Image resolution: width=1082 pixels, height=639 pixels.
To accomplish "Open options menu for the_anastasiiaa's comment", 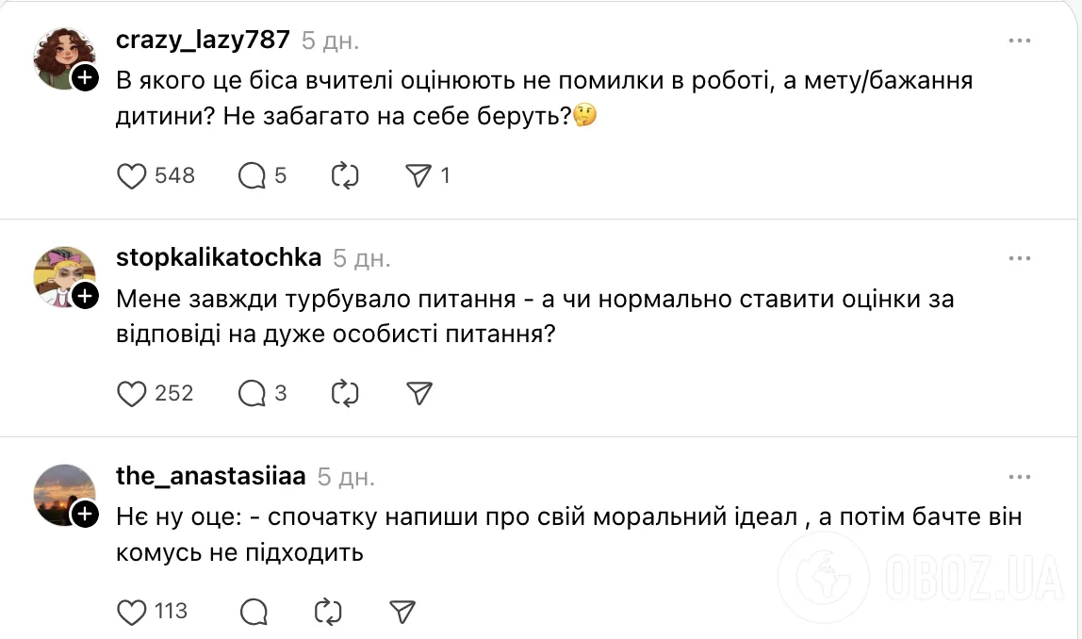I will coord(1019,476).
